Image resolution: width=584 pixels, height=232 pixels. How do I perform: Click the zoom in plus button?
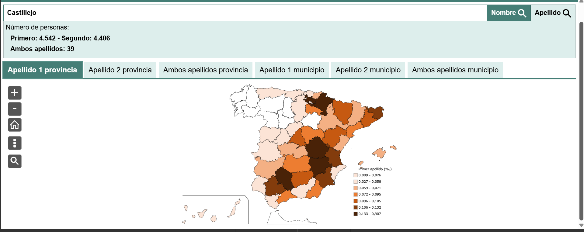pos(15,93)
